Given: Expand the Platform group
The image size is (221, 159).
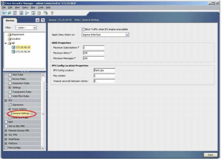Looking at the screenshot, I should click(x=6, y=144).
